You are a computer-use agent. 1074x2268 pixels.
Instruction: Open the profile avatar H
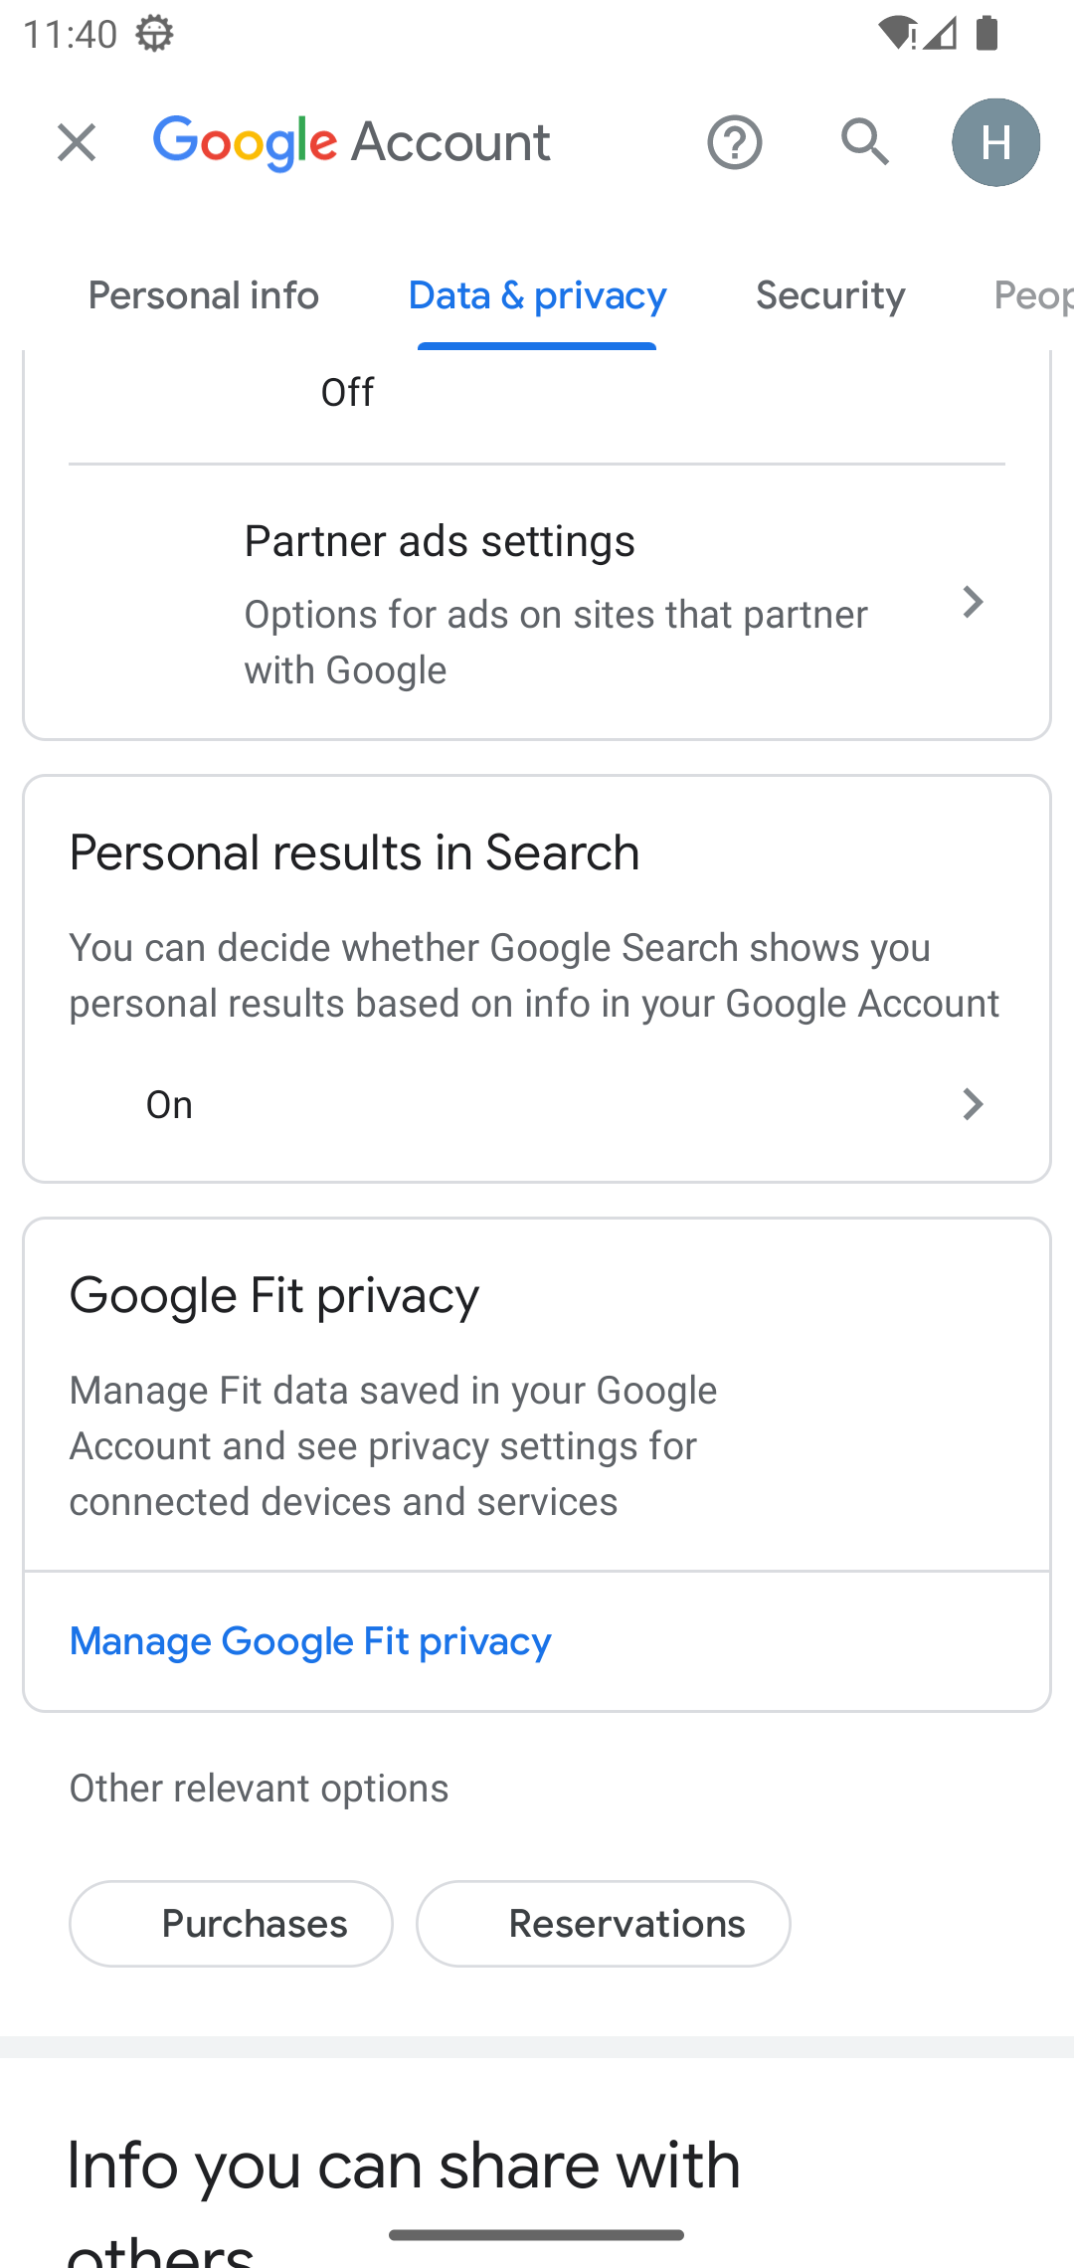(995, 142)
